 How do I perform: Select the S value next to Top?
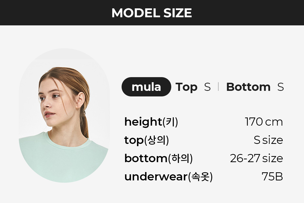tap(207, 87)
